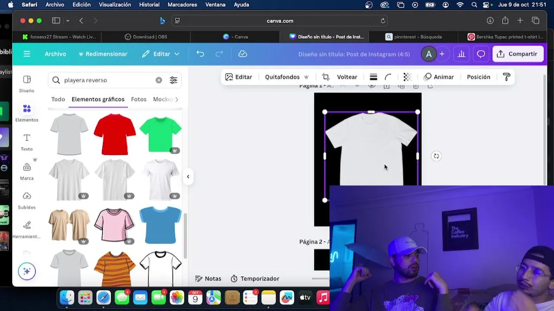This screenshot has width=554, height=311.
Task: Open the account avatar letter A
Action: (x=428, y=54)
